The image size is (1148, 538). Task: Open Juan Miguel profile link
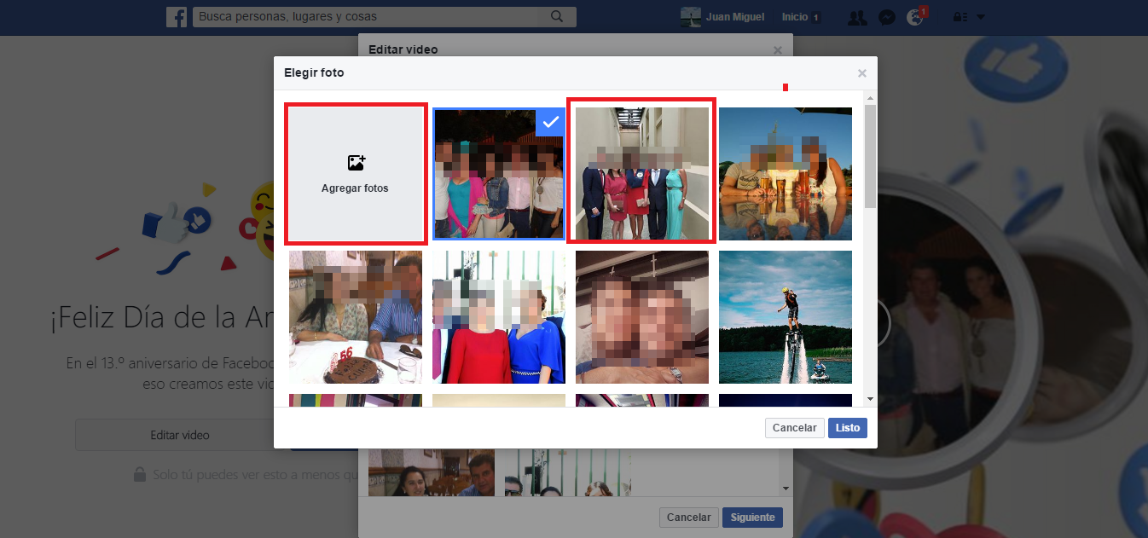[724, 17]
